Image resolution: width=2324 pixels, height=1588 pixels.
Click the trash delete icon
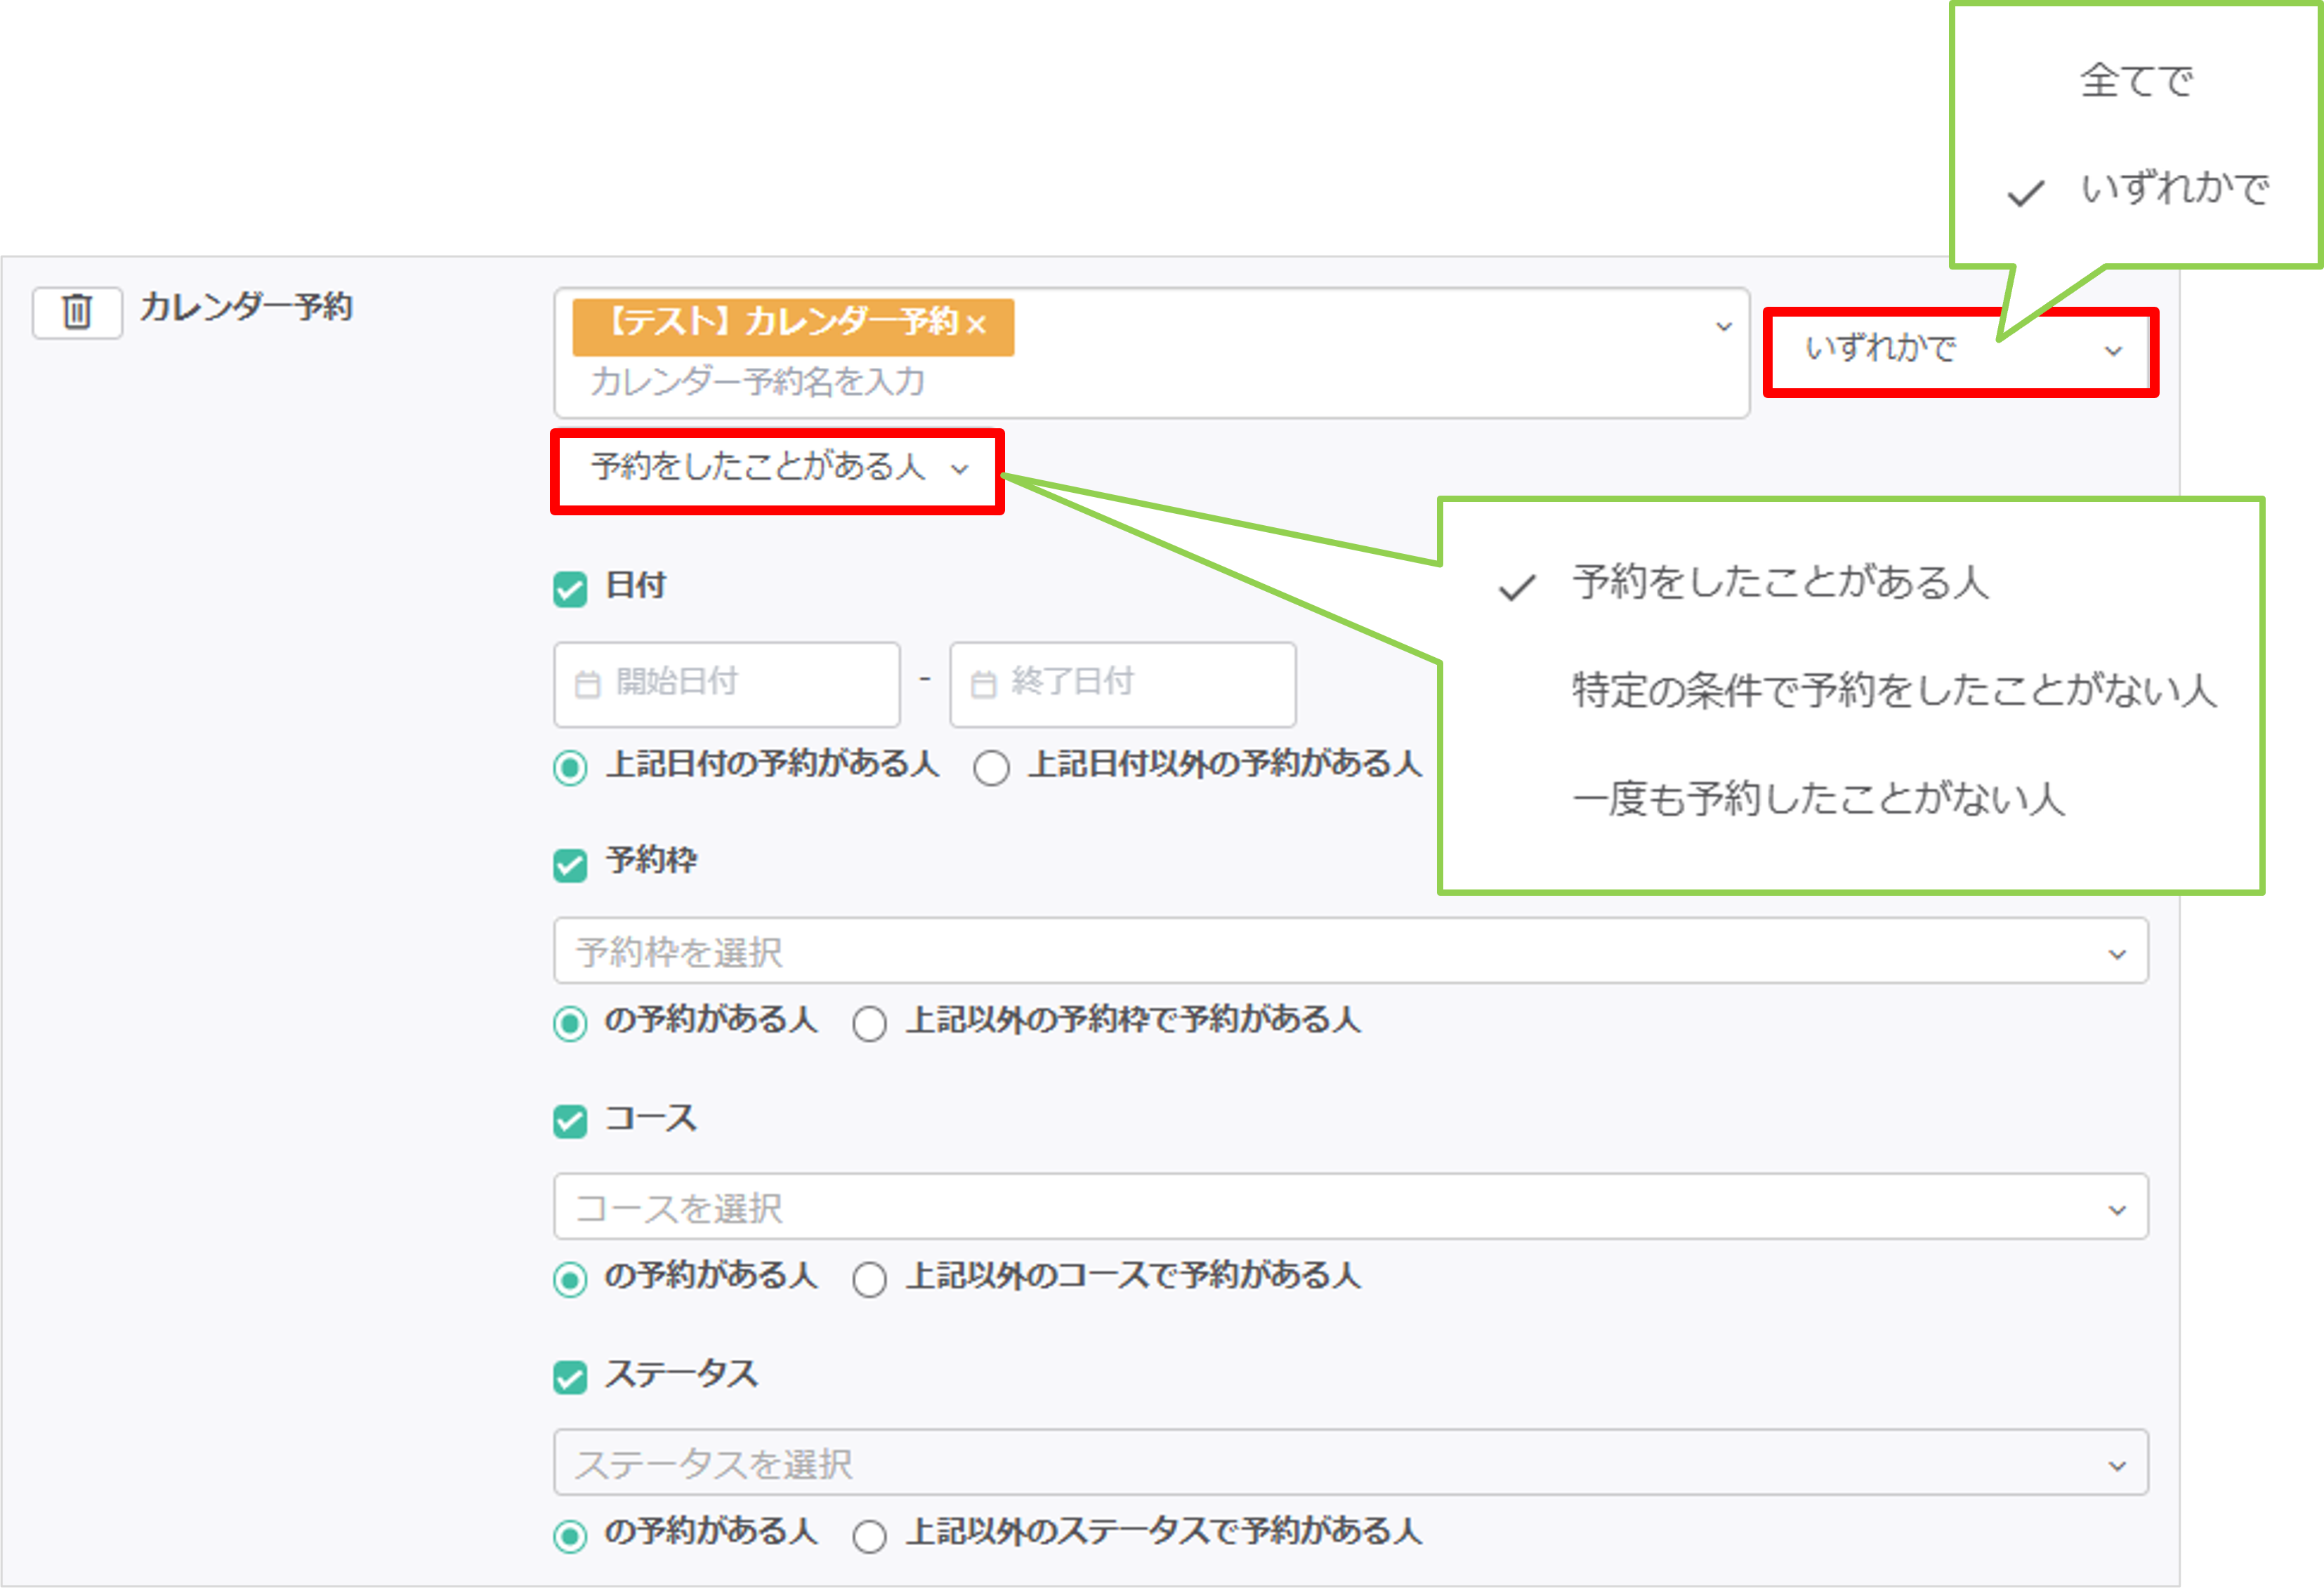point(77,312)
